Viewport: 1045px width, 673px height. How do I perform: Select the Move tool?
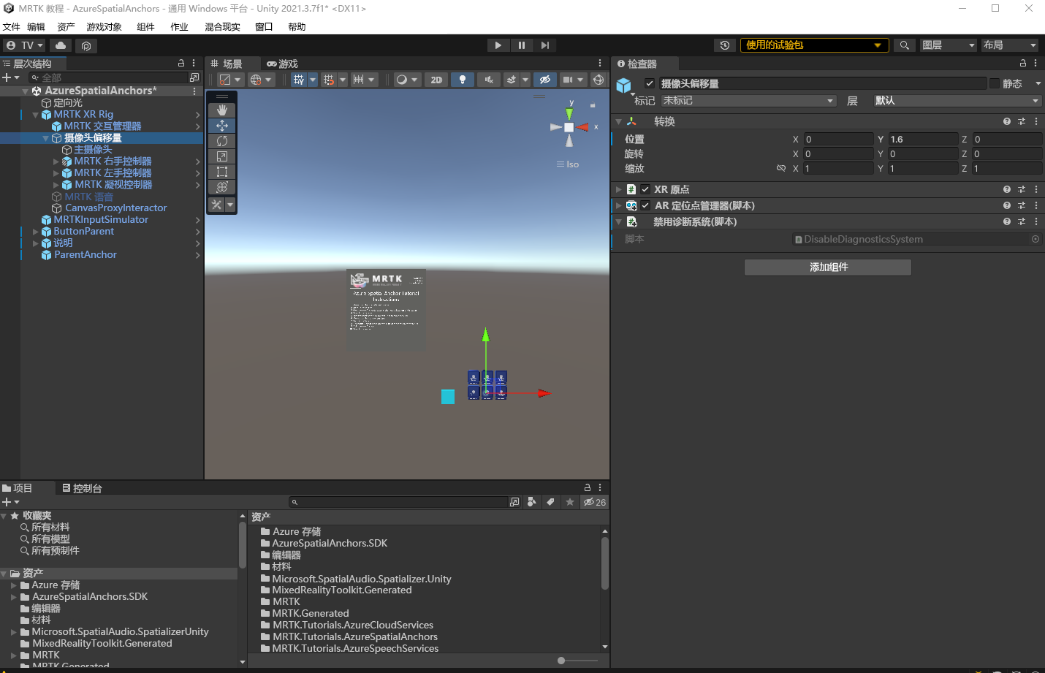click(222, 126)
